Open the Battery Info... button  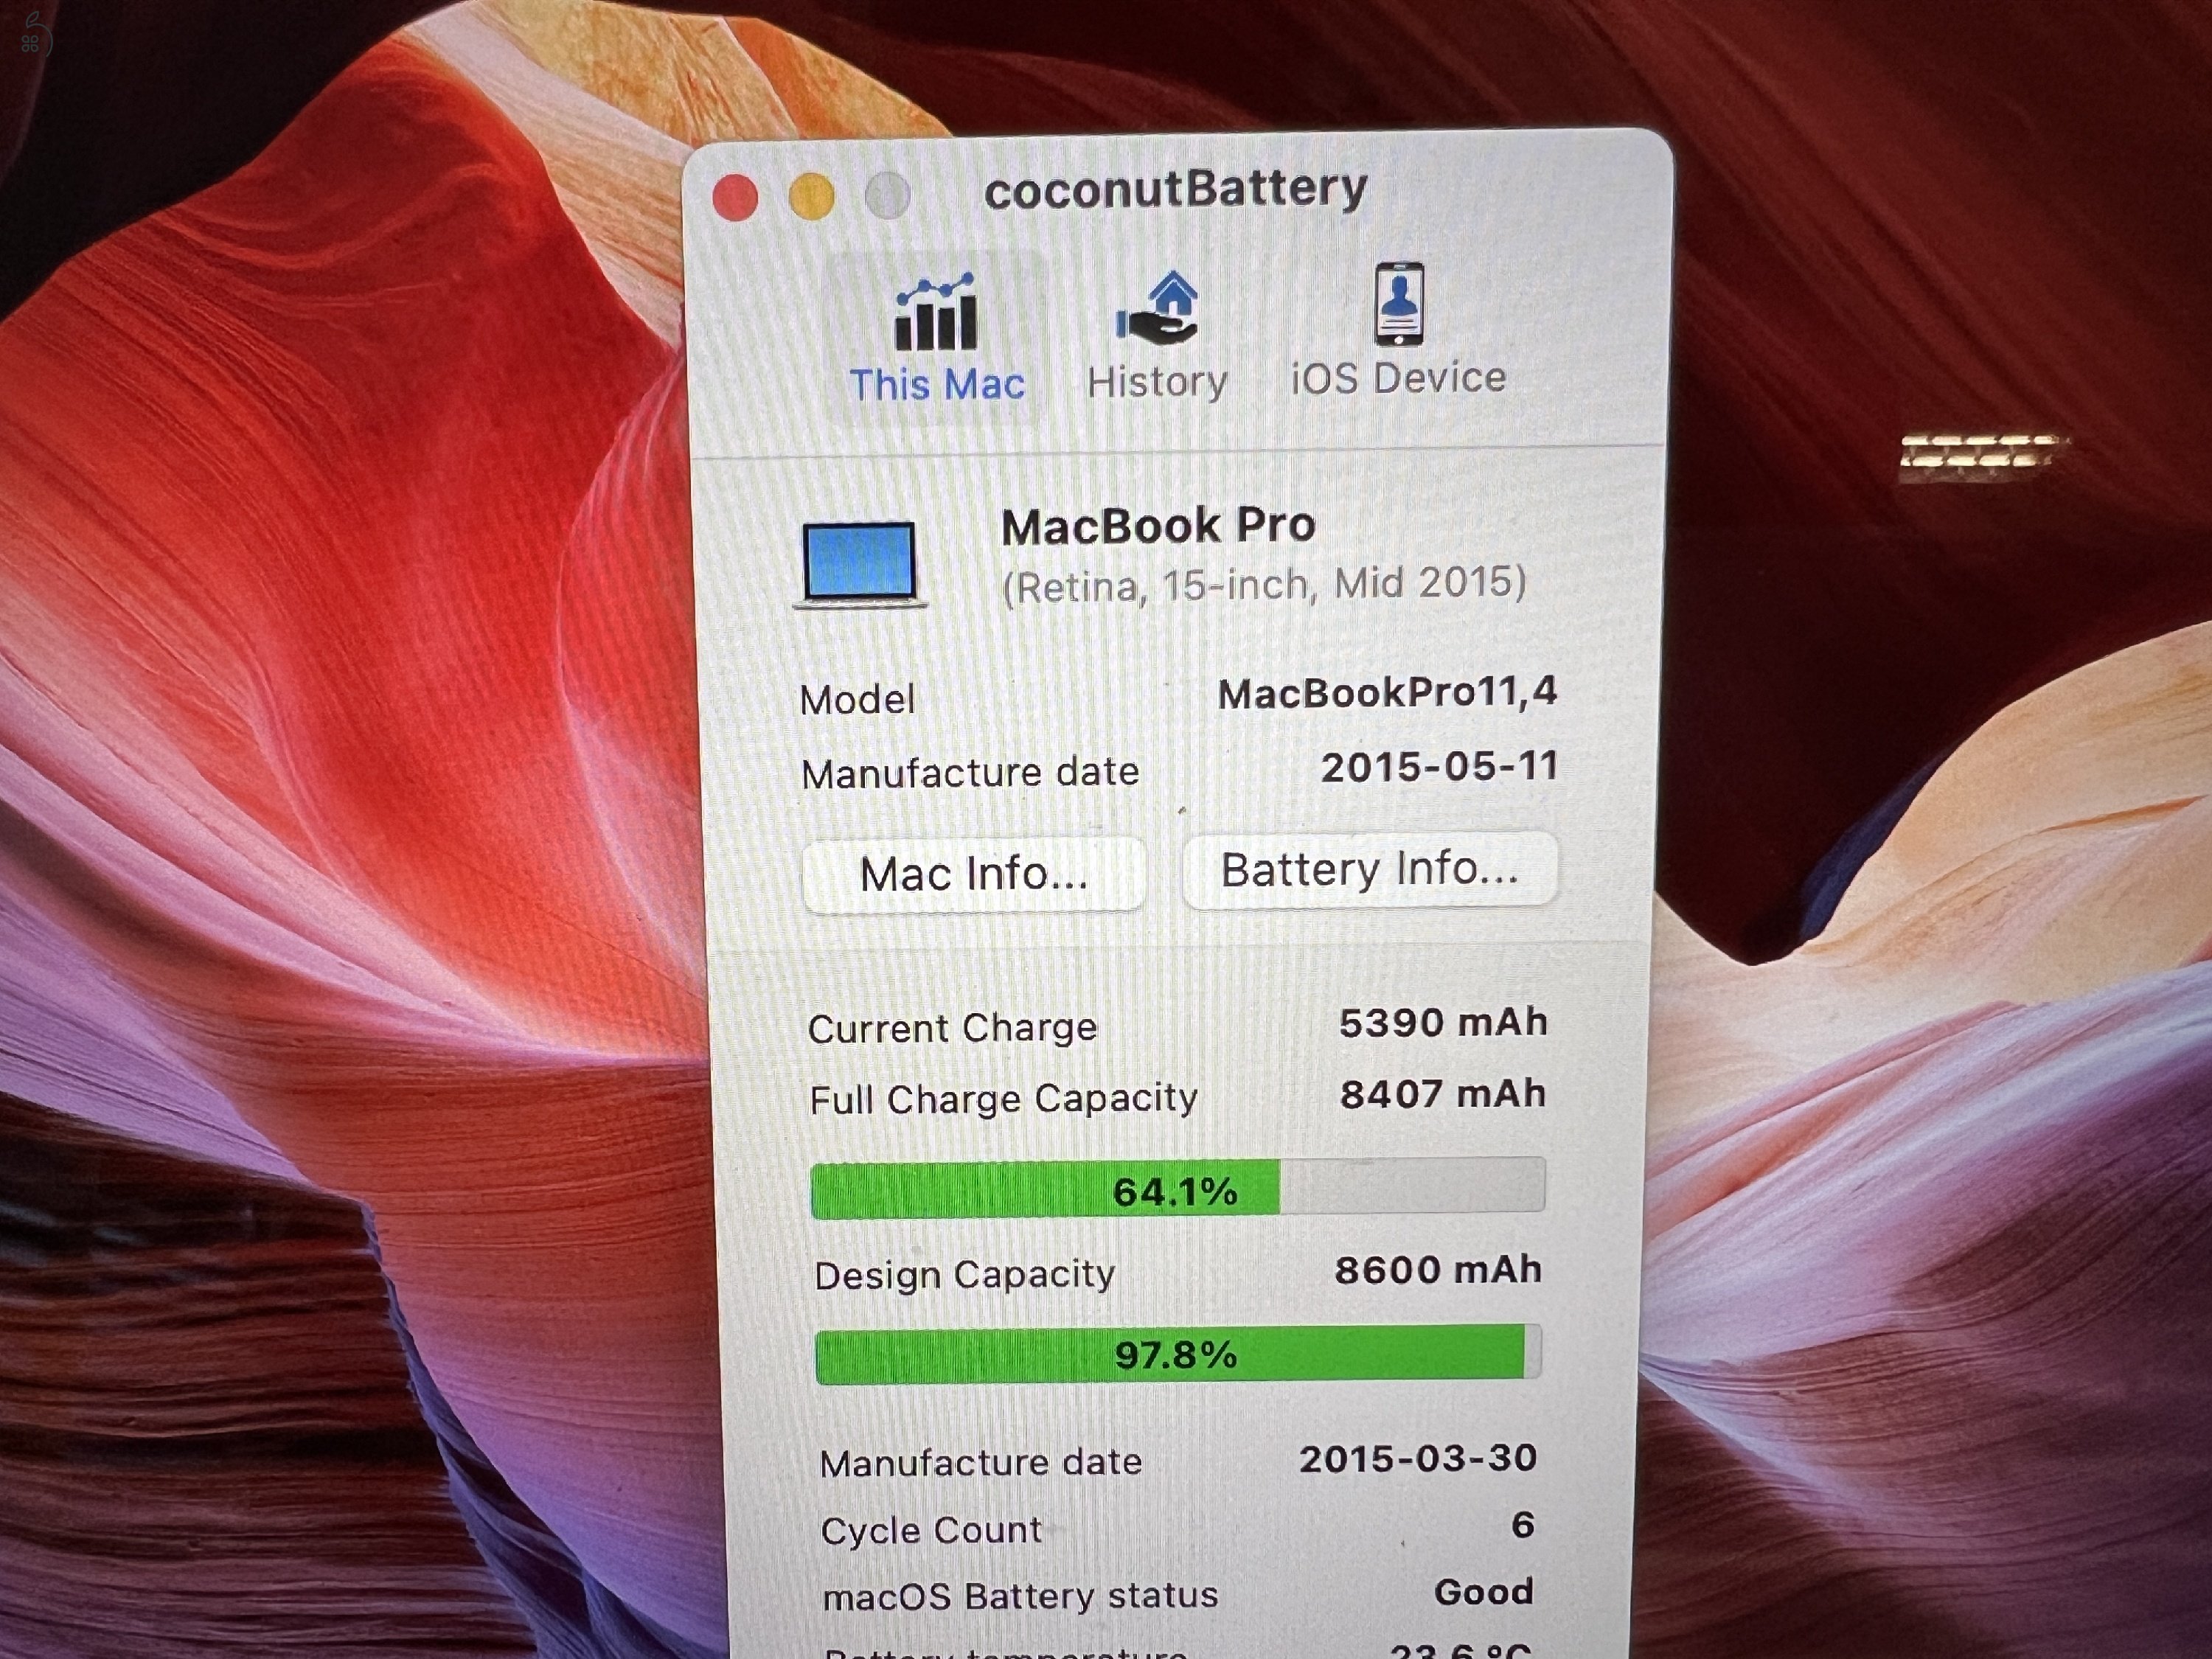[1369, 869]
